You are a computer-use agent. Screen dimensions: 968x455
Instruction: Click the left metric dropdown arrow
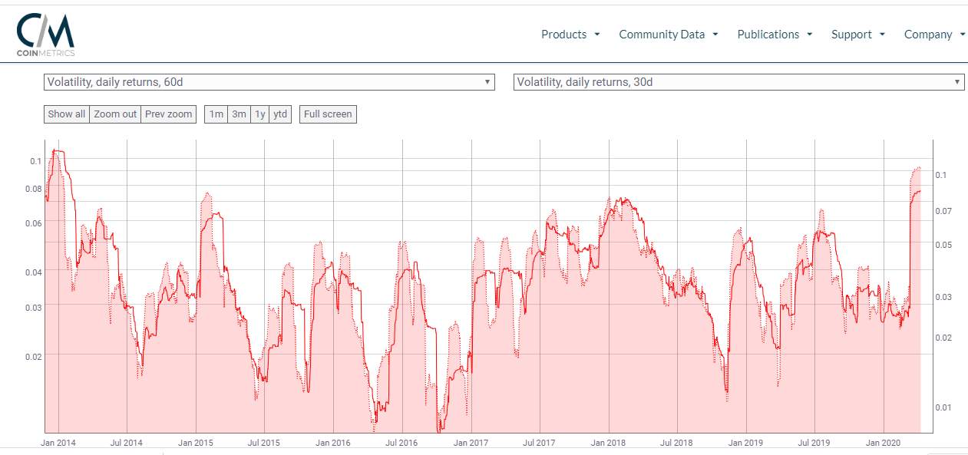click(x=487, y=81)
